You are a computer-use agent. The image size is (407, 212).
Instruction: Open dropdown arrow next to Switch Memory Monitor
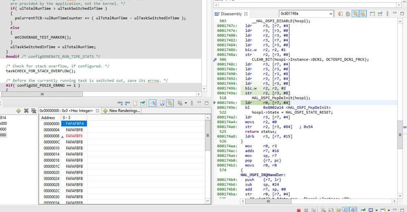coord(186,103)
